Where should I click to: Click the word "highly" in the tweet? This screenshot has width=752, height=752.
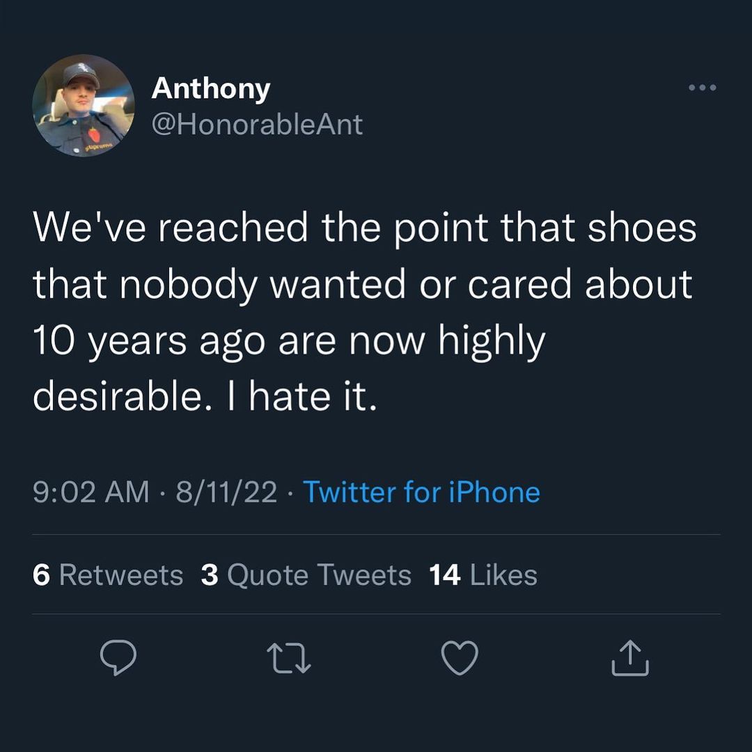tap(491, 342)
